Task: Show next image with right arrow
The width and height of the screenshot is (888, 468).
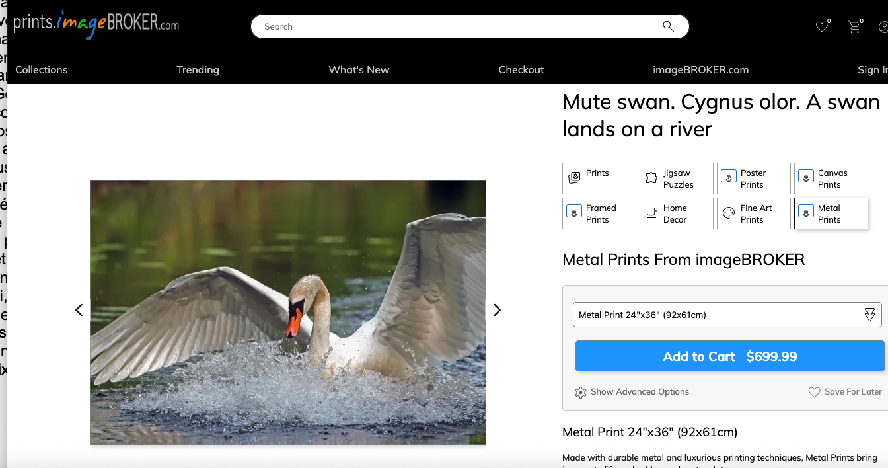Action: [497, 310]
